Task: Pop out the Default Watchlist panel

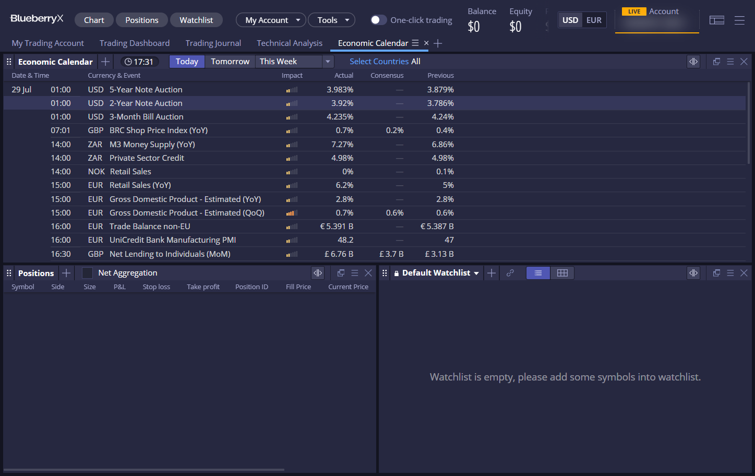Action: pyautogui.click(x=716, y=273)
